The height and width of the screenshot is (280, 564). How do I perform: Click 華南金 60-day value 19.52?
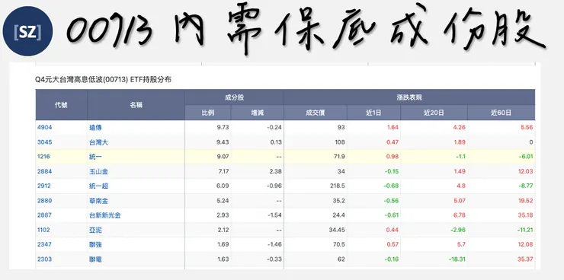tap(526, 200)
